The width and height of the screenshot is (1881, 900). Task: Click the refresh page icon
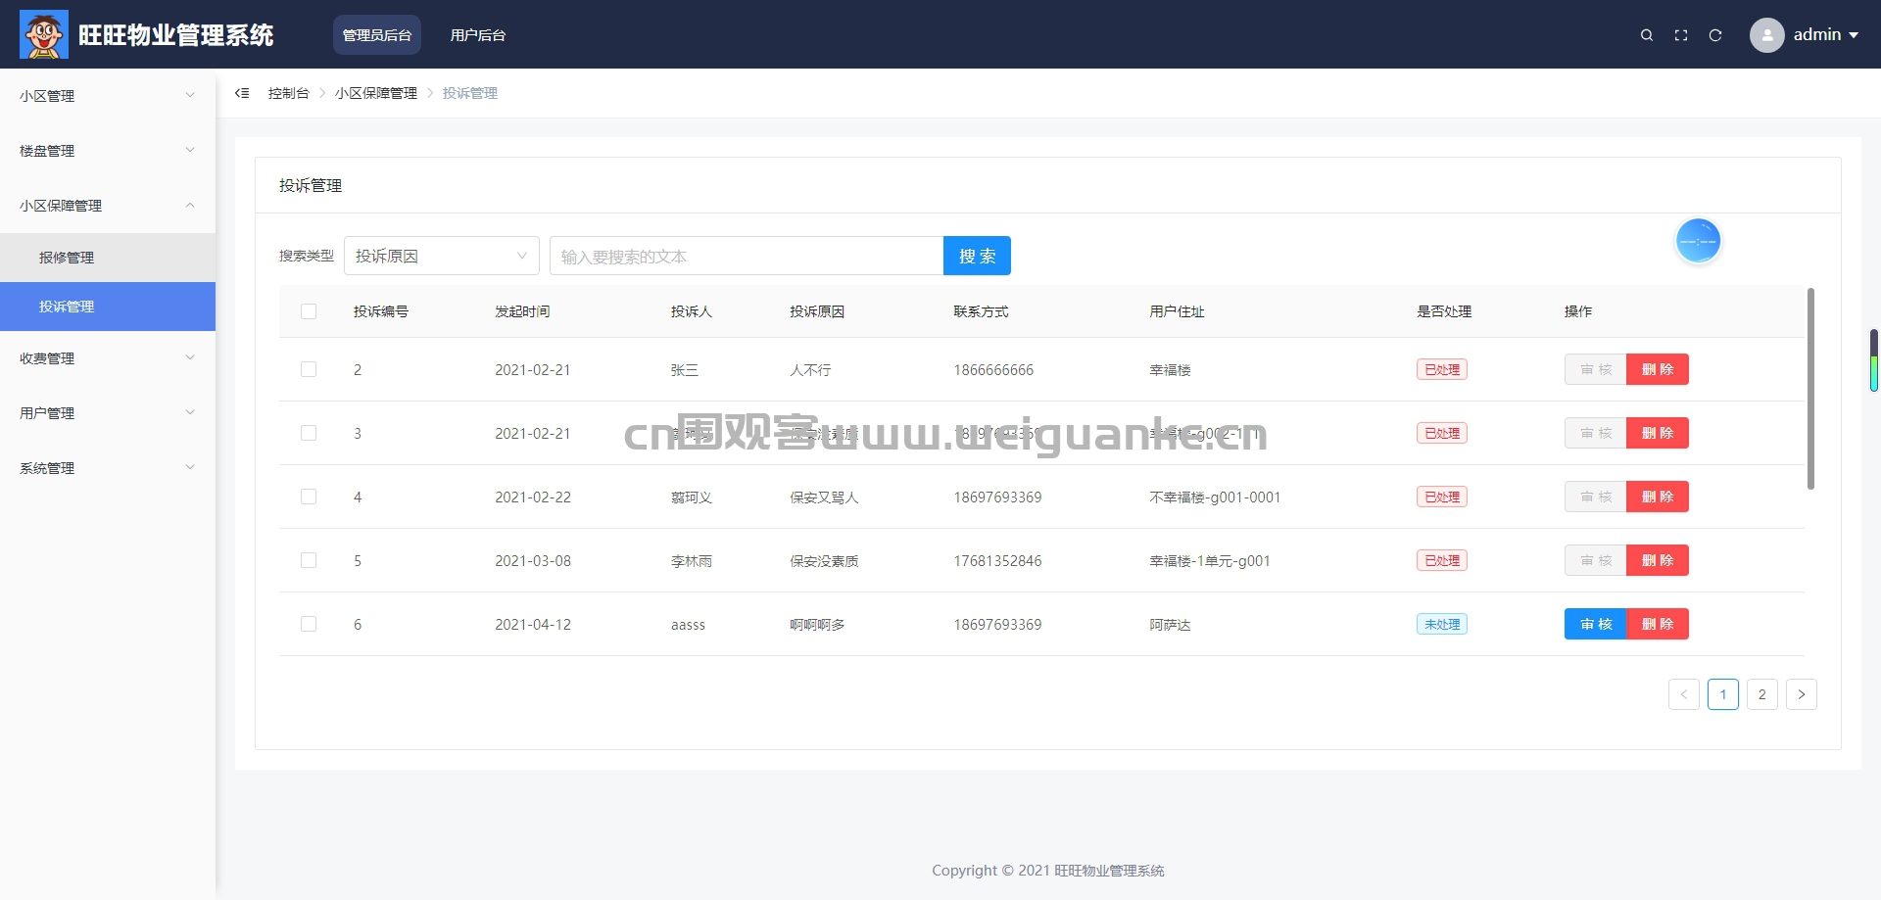click(1715, 35)
